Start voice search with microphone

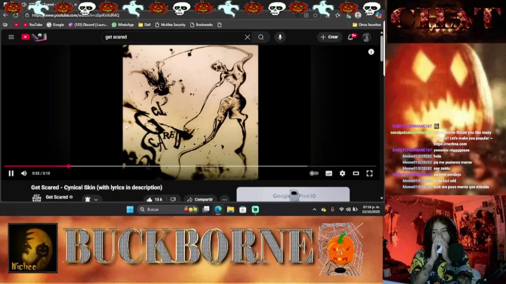point(280,37)
